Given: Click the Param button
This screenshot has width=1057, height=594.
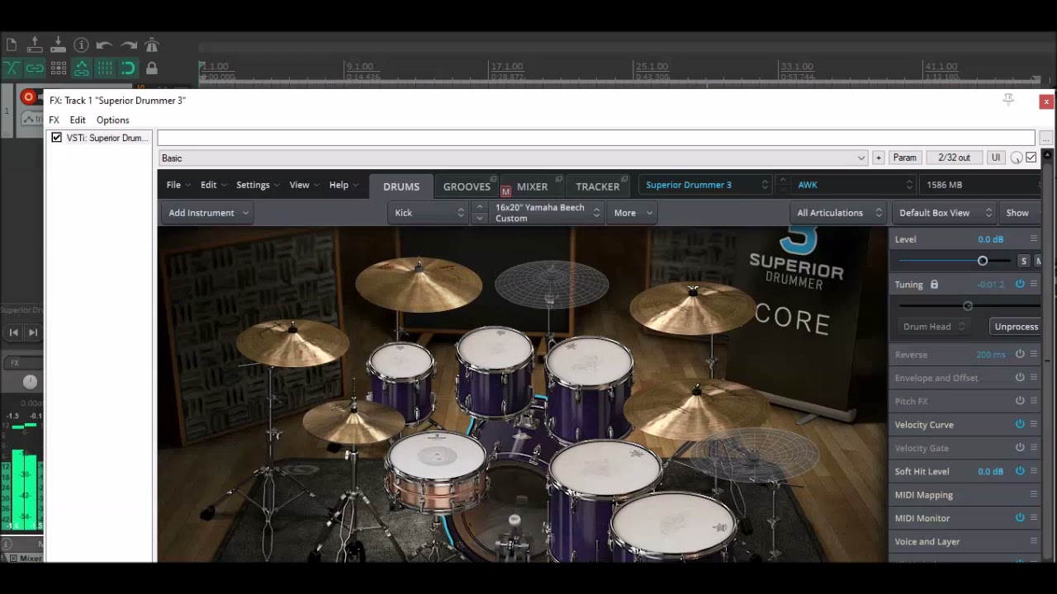Looking at the screenshot, I should coord(904,158).
